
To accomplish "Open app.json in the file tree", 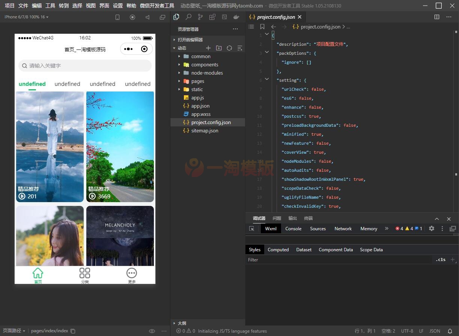I will (x=200, y=106).
